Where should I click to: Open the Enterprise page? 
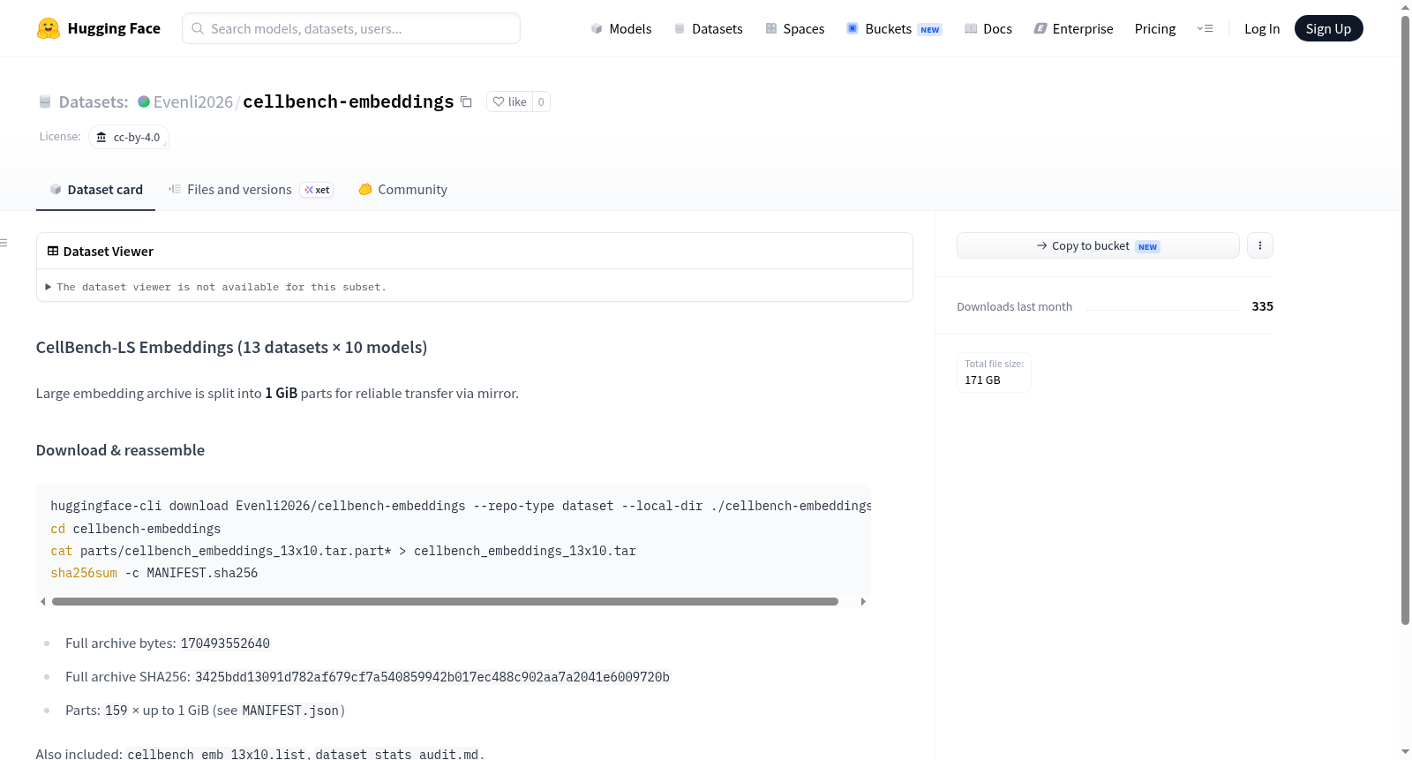point(1073,28)
